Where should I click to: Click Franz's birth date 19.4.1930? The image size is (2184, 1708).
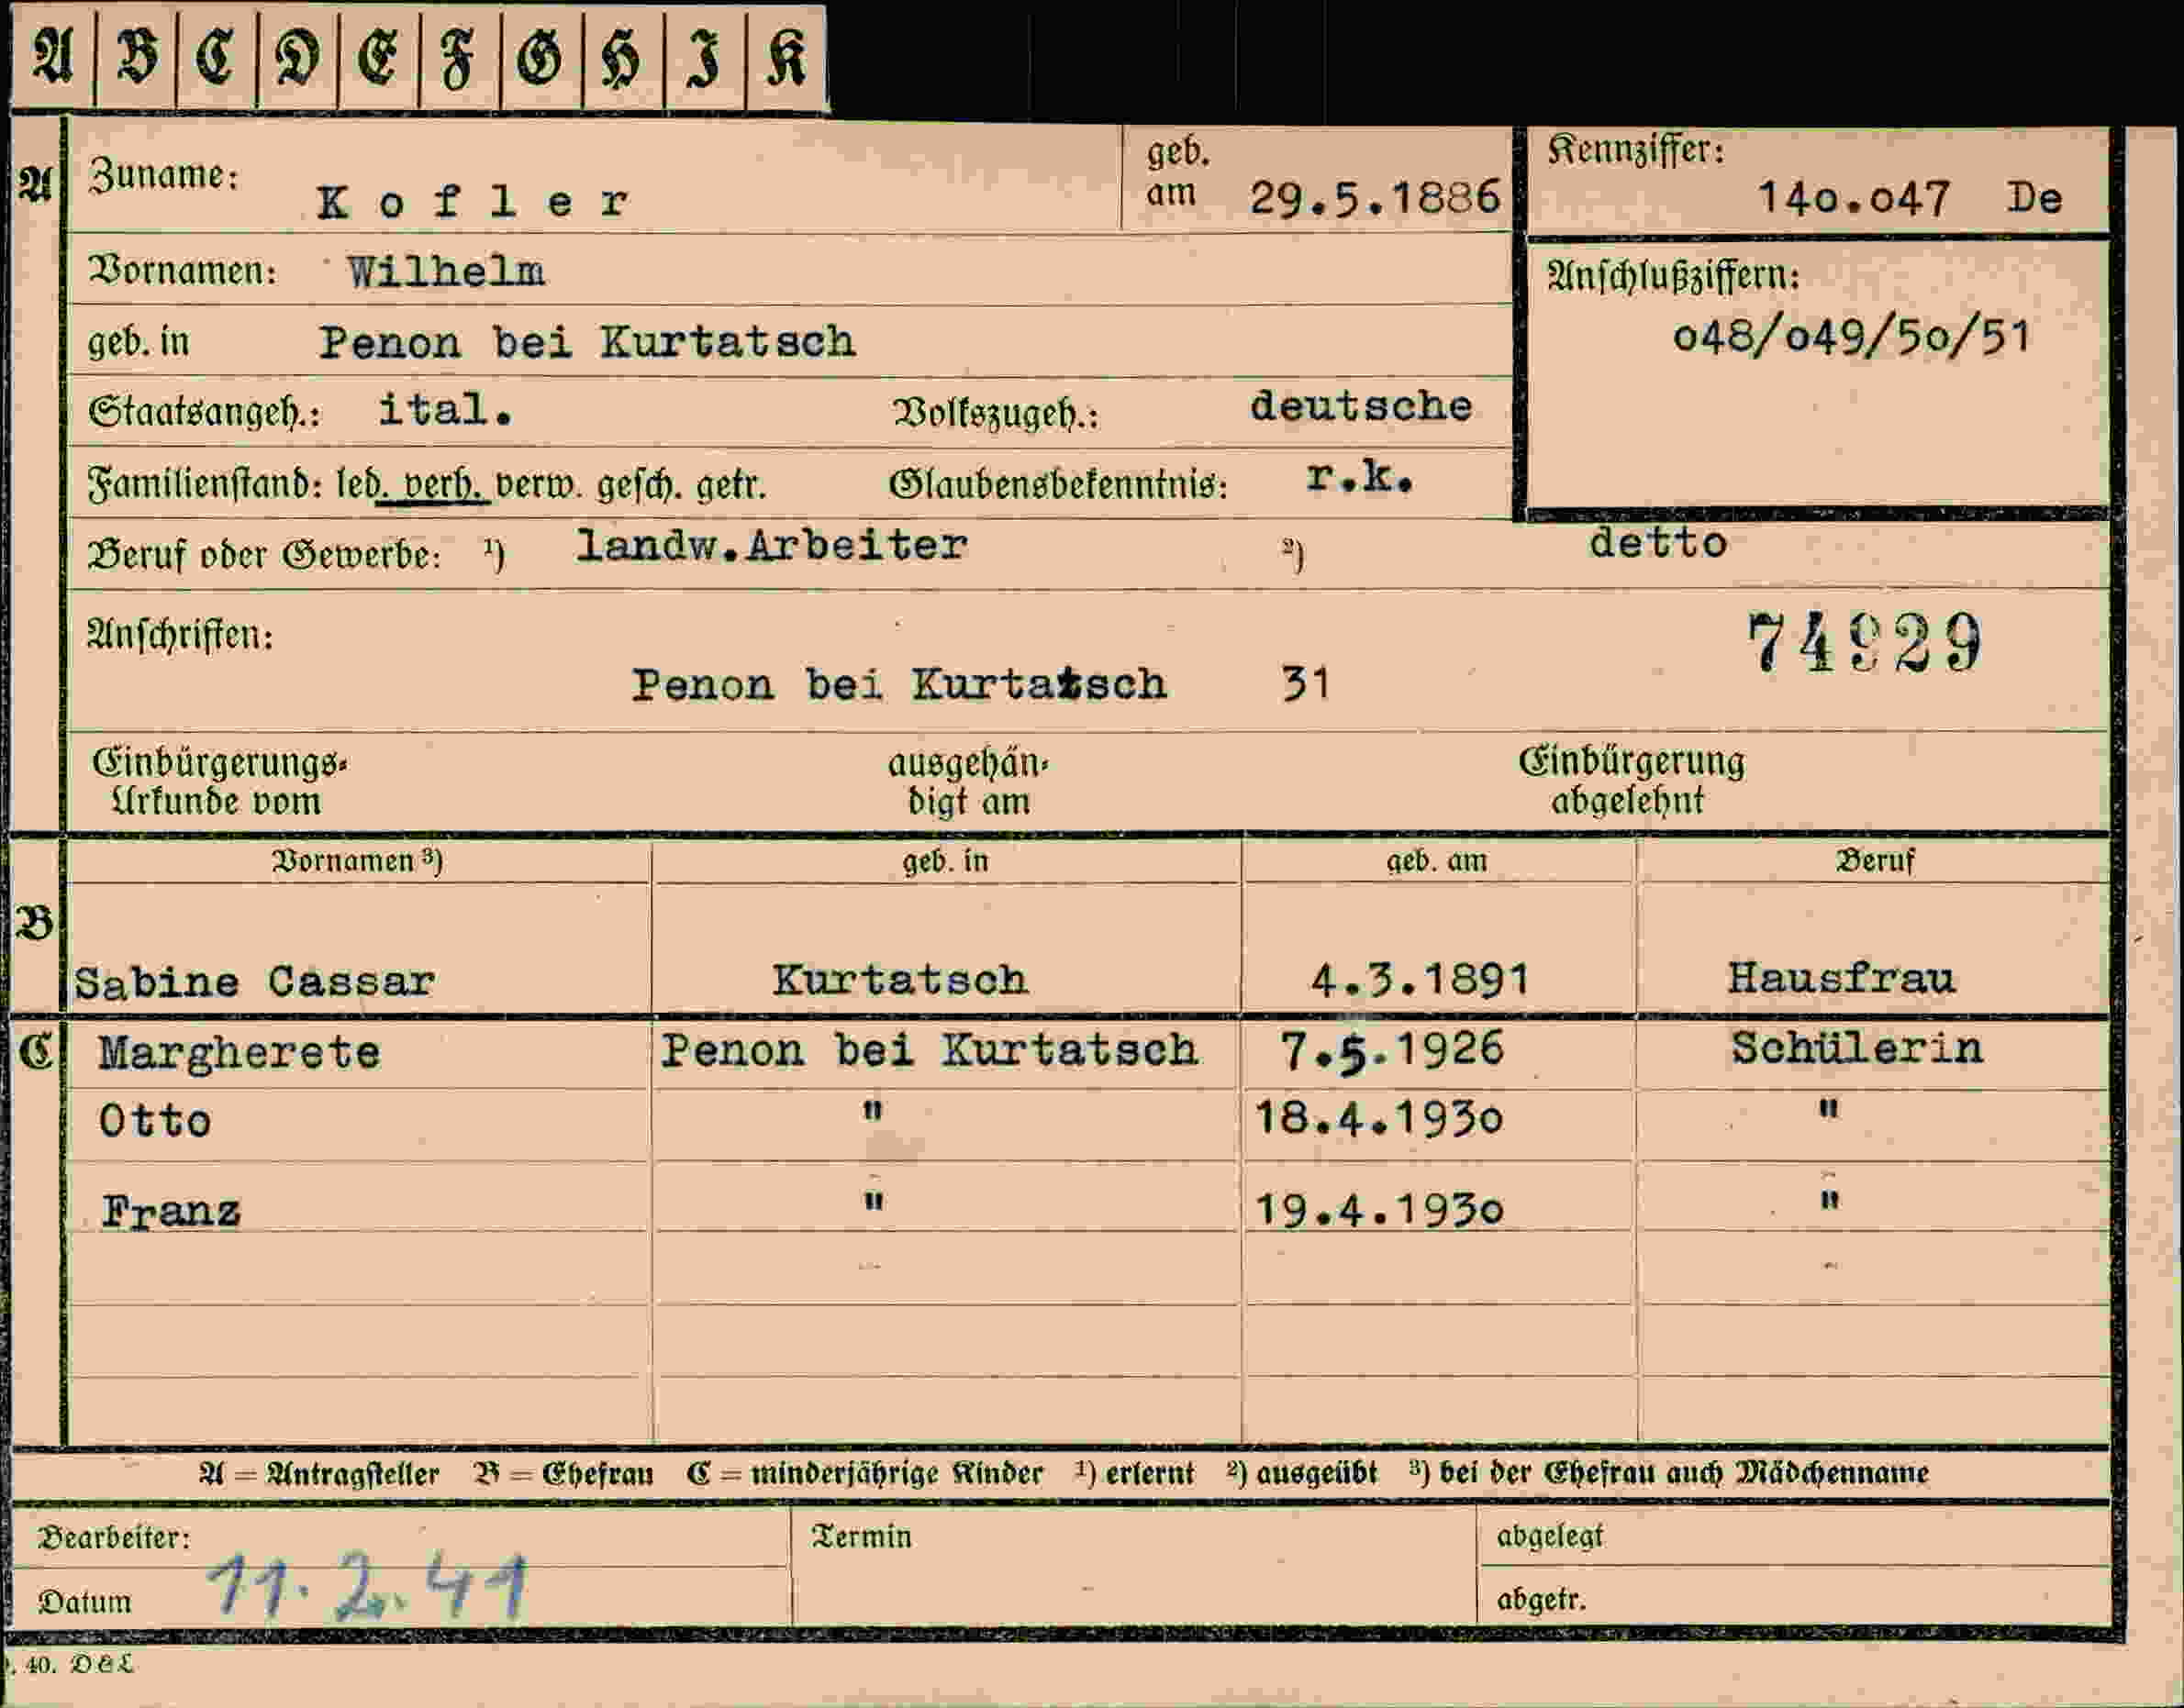(1378, 1210)
